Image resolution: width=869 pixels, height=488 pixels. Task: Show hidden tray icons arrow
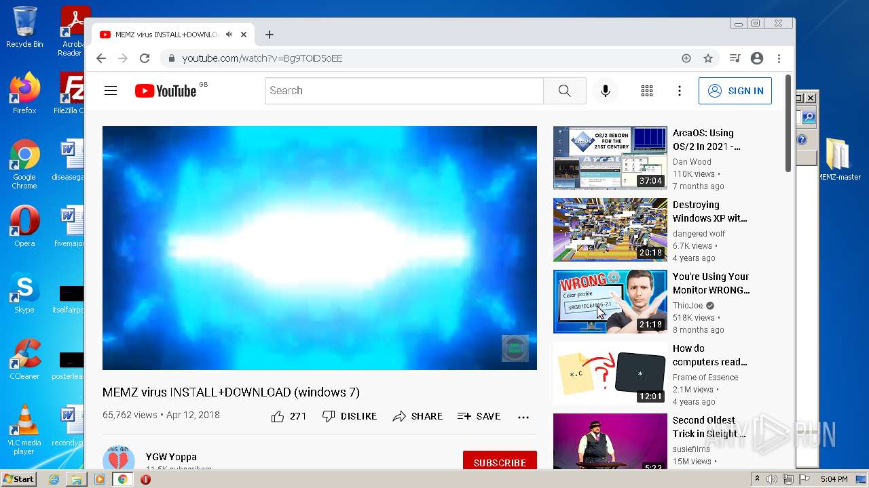click(757, 479)
